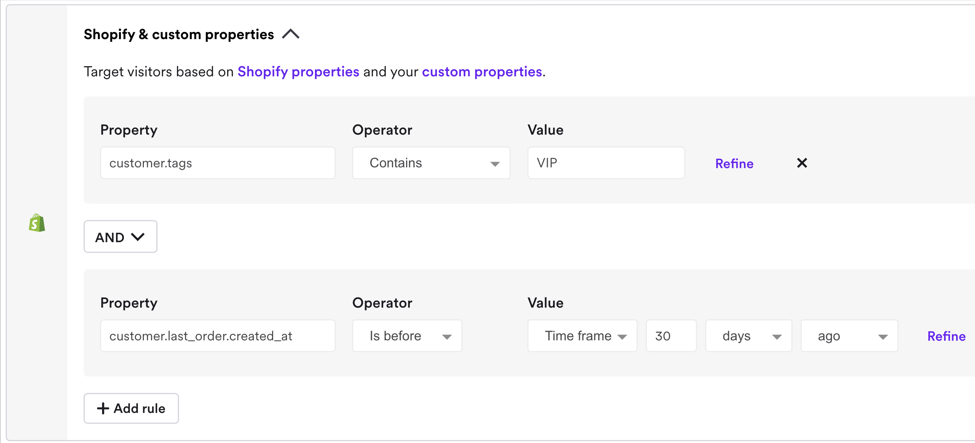Remove the customer.tags rule via X icon
The height and width of the screenshot is (443, 975).
tap(802, 163)
